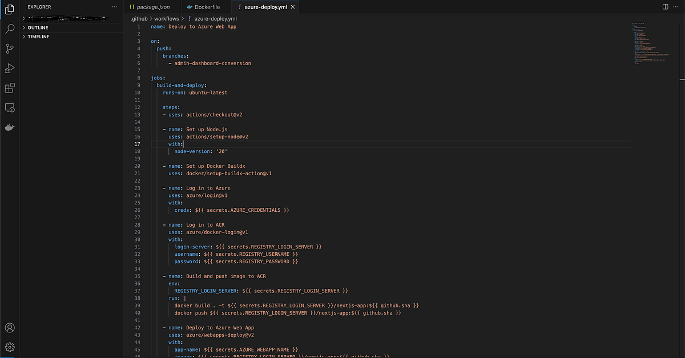This screenshot has width=685, height=358.
Task: Click the 'login-server:' line
Action: tap(248, 247)
